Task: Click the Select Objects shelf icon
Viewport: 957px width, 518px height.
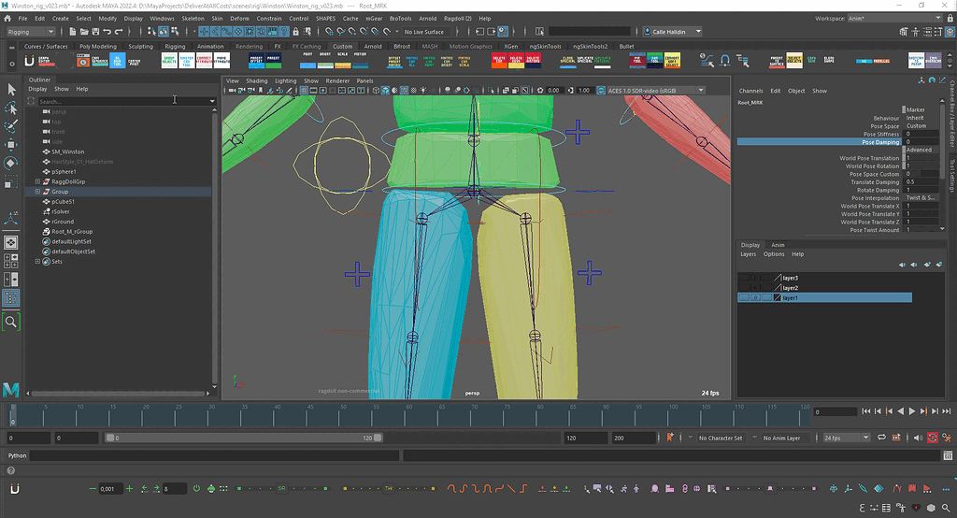Action: [794, 61]
